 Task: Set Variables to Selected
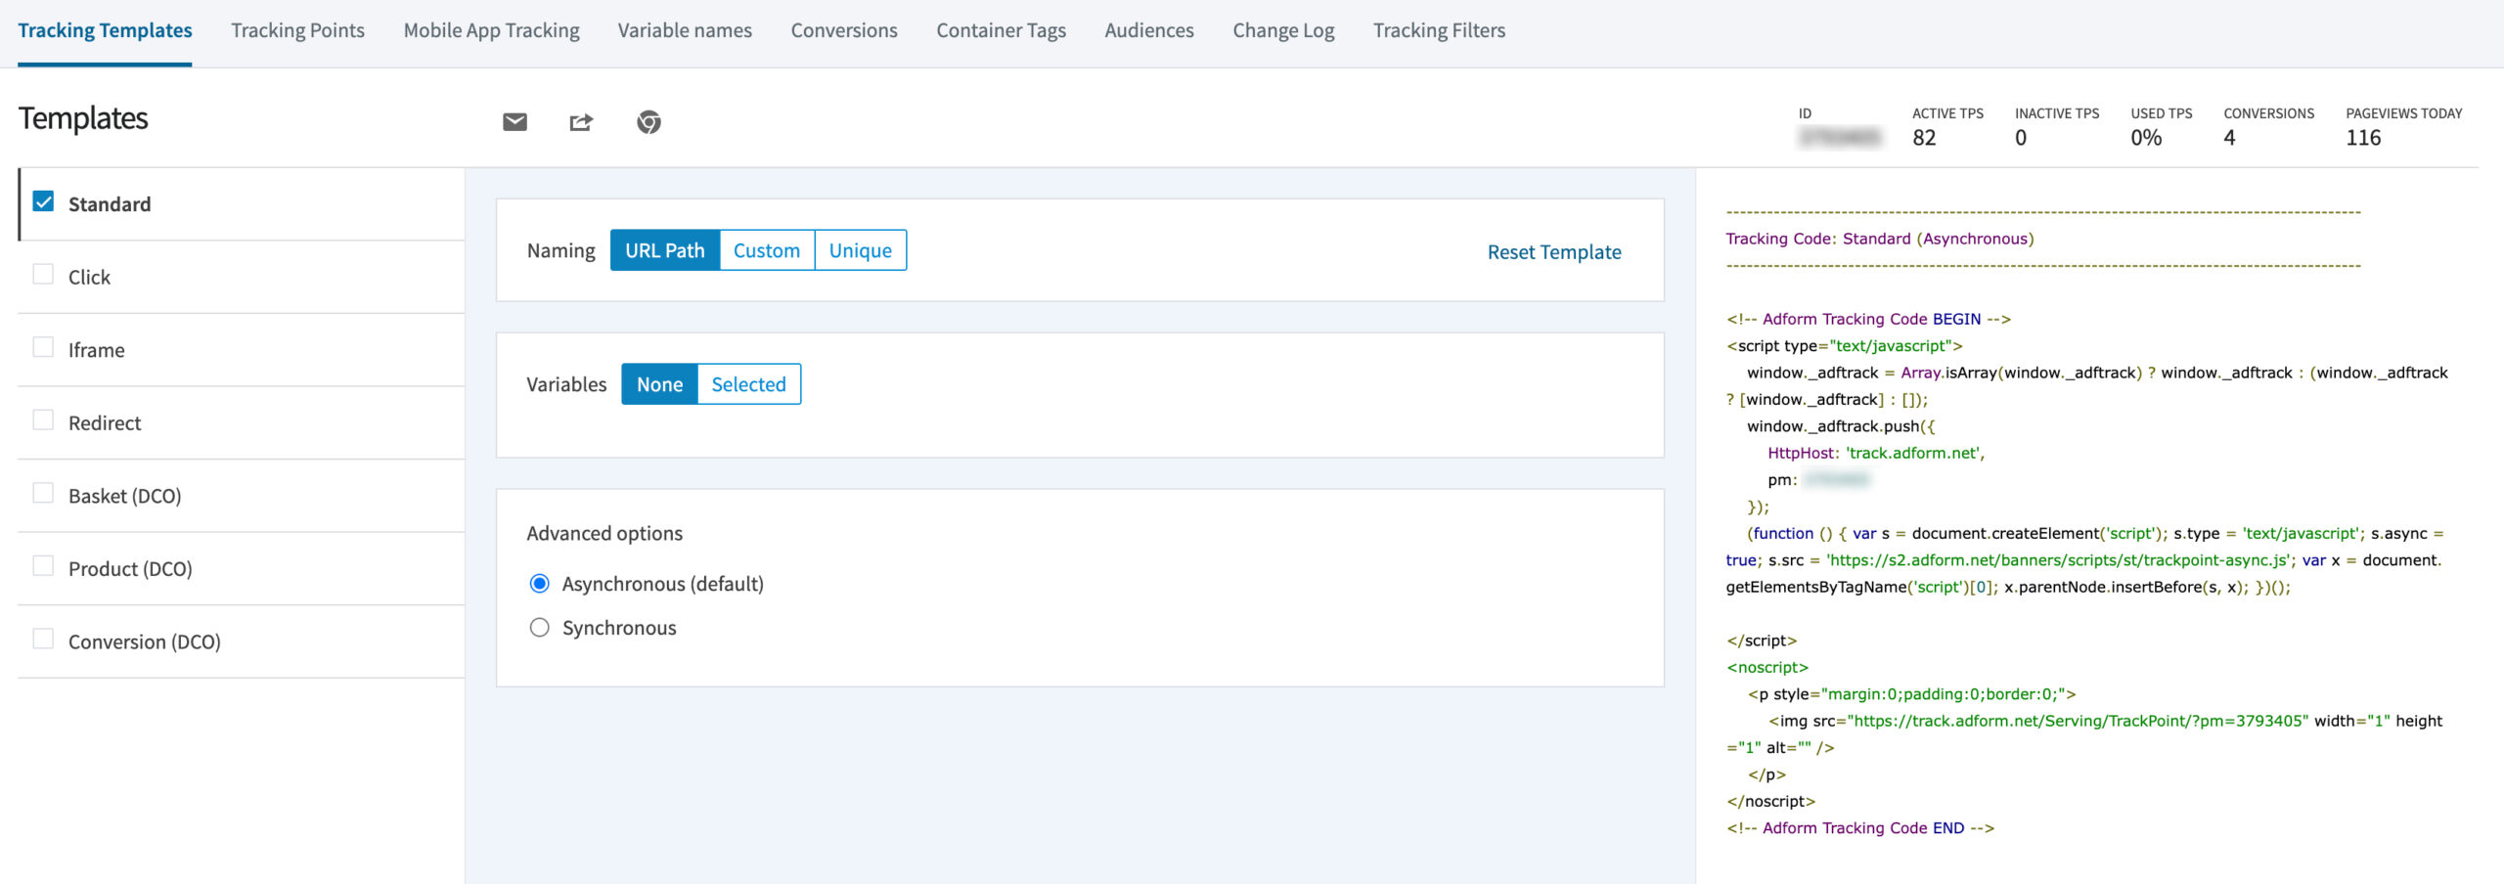point(748,383)
